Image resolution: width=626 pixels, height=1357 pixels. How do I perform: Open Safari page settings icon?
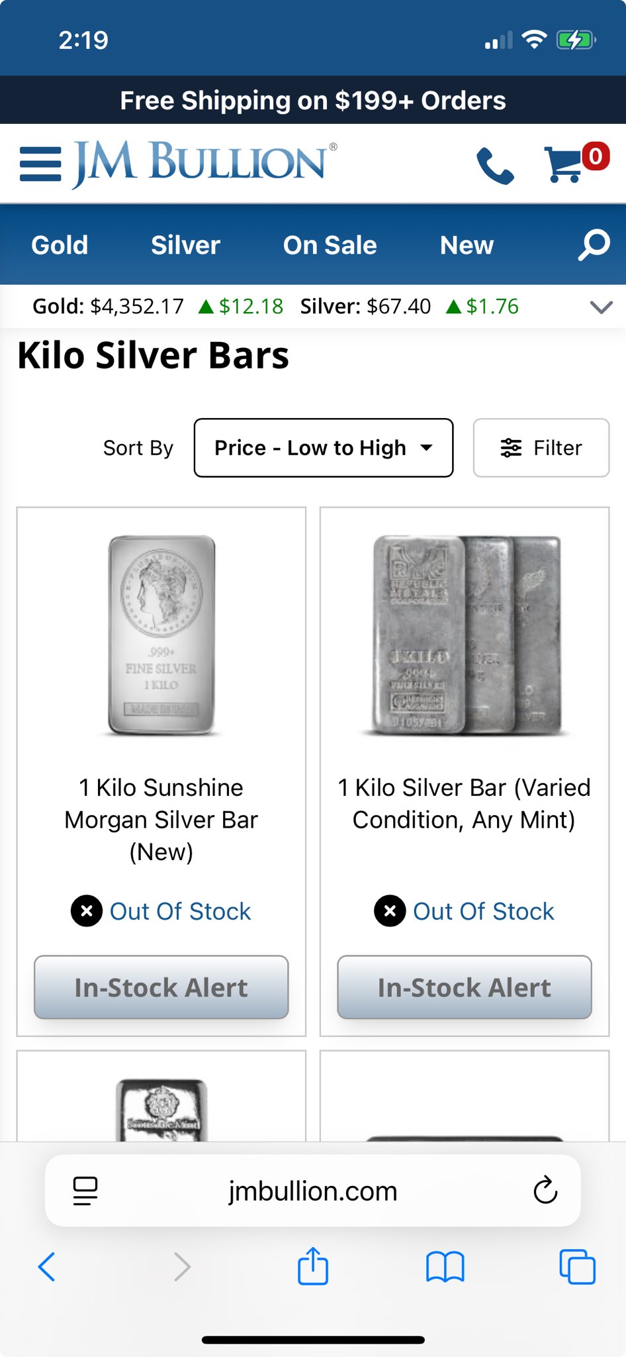tap(85, 1191)
